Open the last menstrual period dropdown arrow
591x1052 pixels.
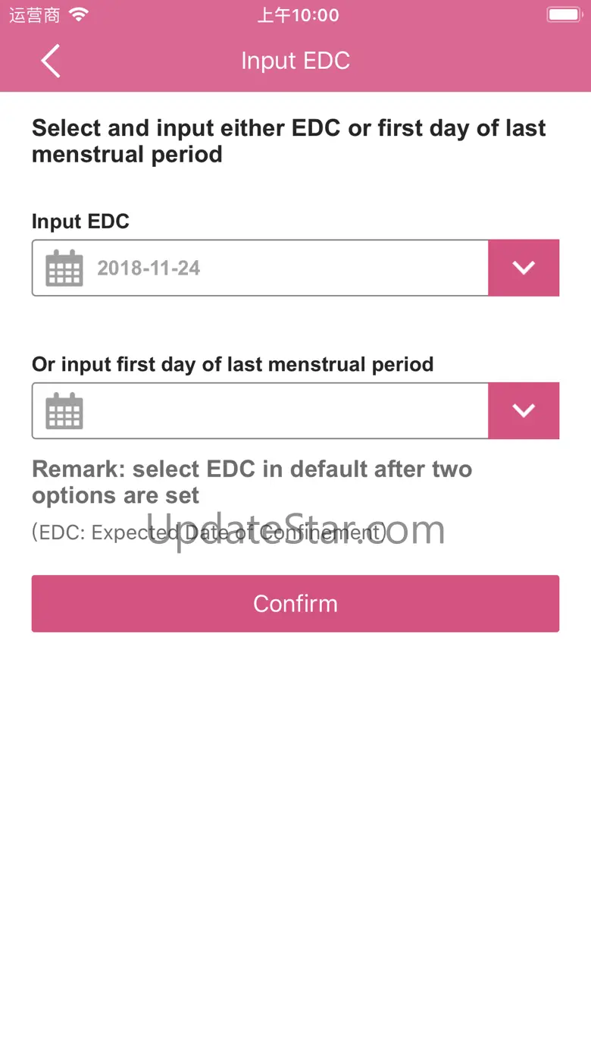click(x=524, y=410)
